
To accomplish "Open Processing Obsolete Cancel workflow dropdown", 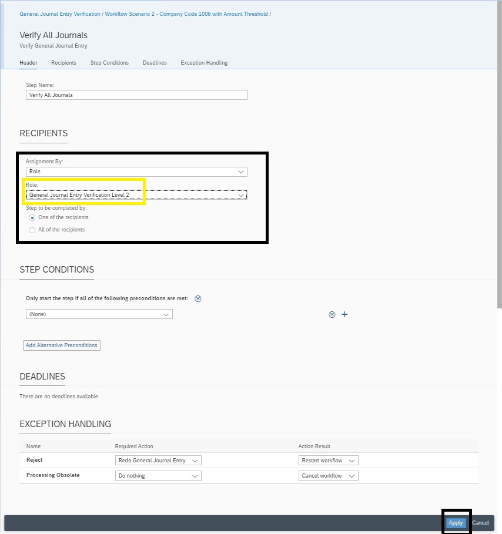I will point(328,476).
